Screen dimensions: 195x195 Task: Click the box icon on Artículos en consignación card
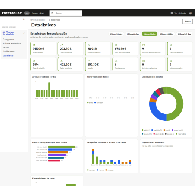(143, 45)
